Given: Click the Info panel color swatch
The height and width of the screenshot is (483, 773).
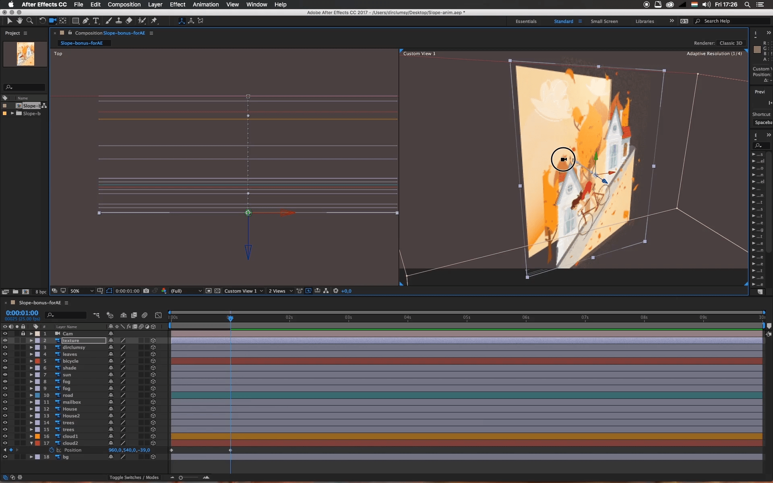Looking at the screenshot, I should tap(757, 50).
